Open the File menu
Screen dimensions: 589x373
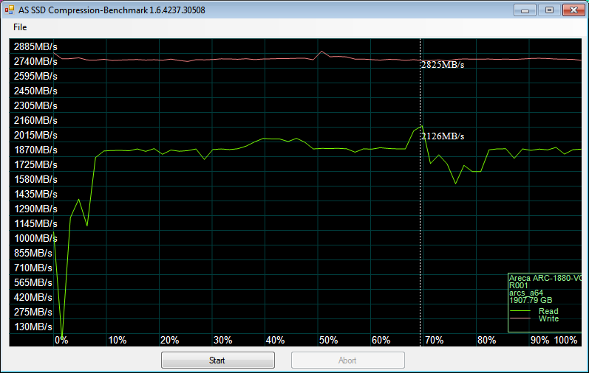coord(20,27)
